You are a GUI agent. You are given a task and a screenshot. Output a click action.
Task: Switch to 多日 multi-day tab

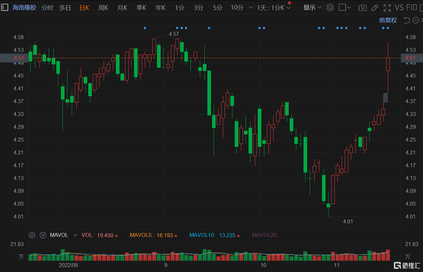click(x=65, y=8)
